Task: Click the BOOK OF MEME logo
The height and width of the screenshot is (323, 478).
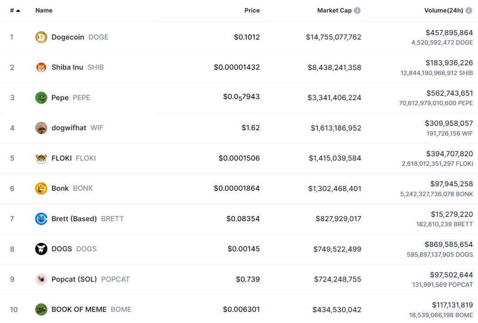Action: coord(41,309)
